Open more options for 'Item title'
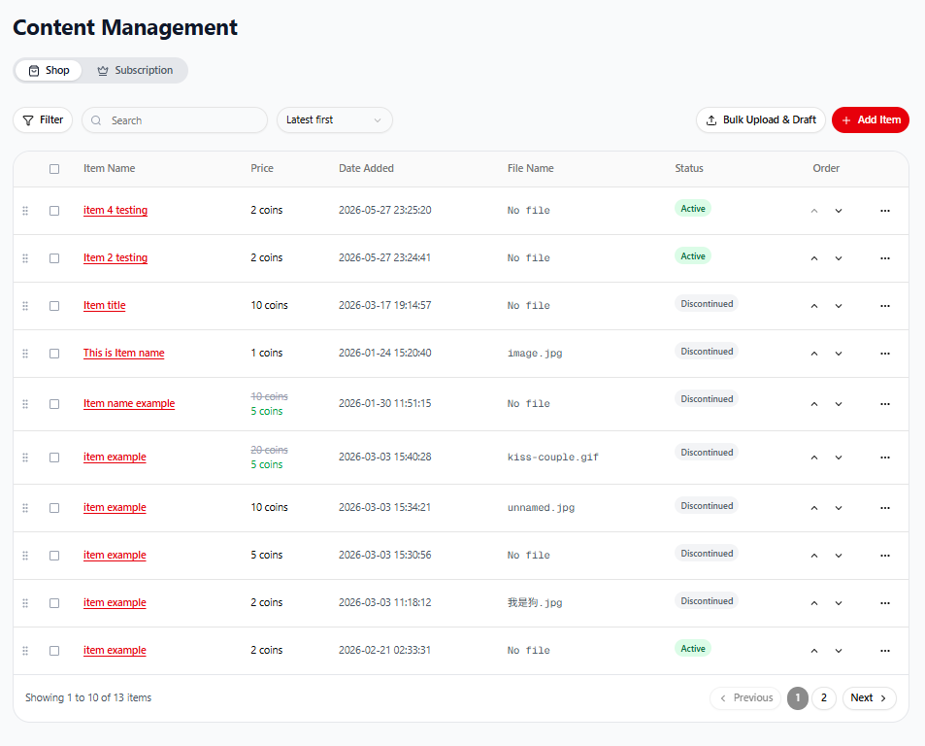The width and height of the screenshot is (925, 746). click(885, 306)
